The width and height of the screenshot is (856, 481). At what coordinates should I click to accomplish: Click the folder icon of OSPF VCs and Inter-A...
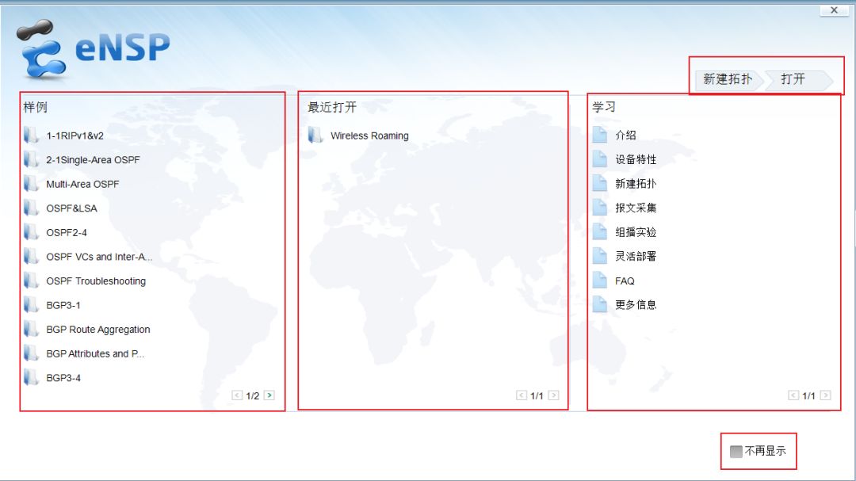click(31, 256)
